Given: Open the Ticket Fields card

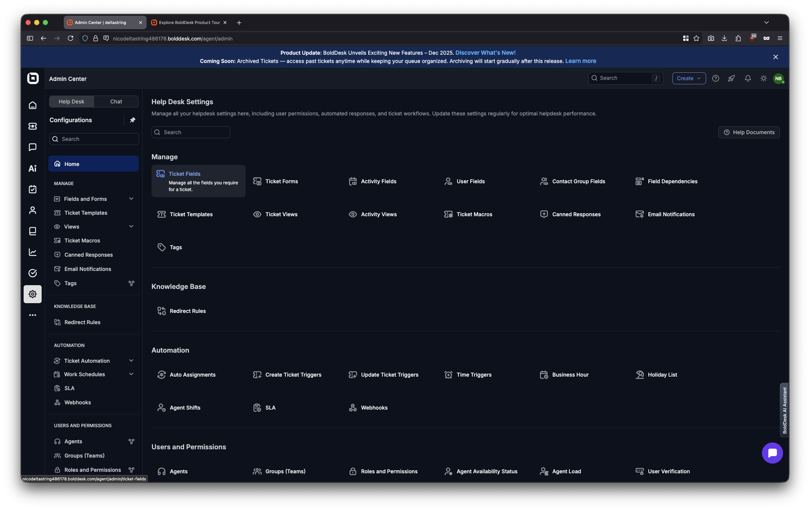Looking at the screenshot, I should pos(198,181).
